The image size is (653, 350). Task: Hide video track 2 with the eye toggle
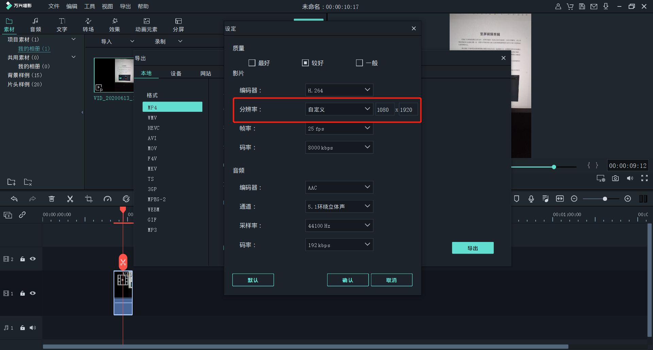click(x=33, y=259)
